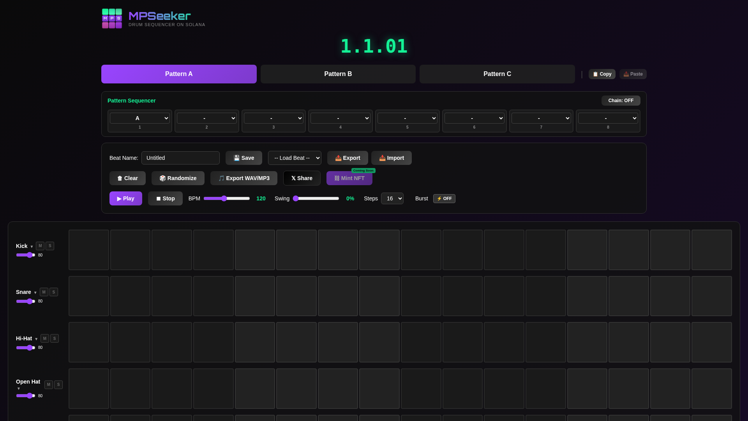Copy the current pattern
This screenshot has width=748, height=421.
[602, 74]
